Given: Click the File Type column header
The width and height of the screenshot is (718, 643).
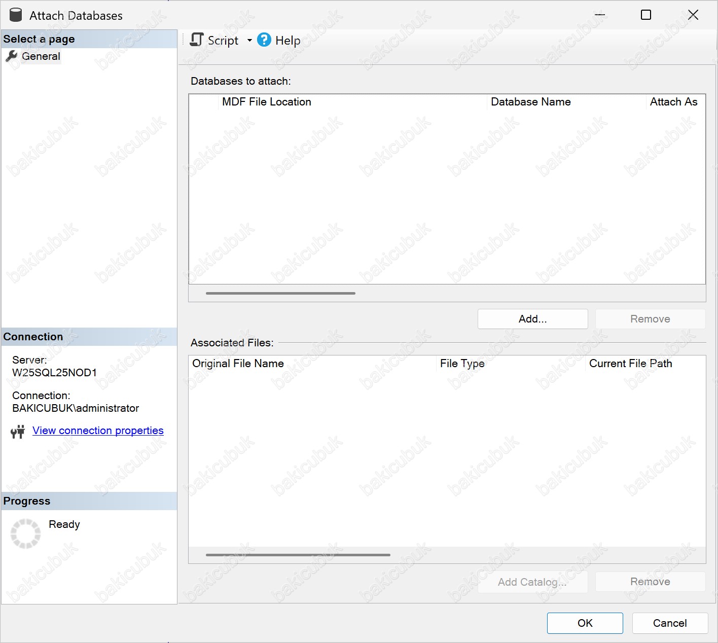Looking at the screenshot, I should coord(462,364).
